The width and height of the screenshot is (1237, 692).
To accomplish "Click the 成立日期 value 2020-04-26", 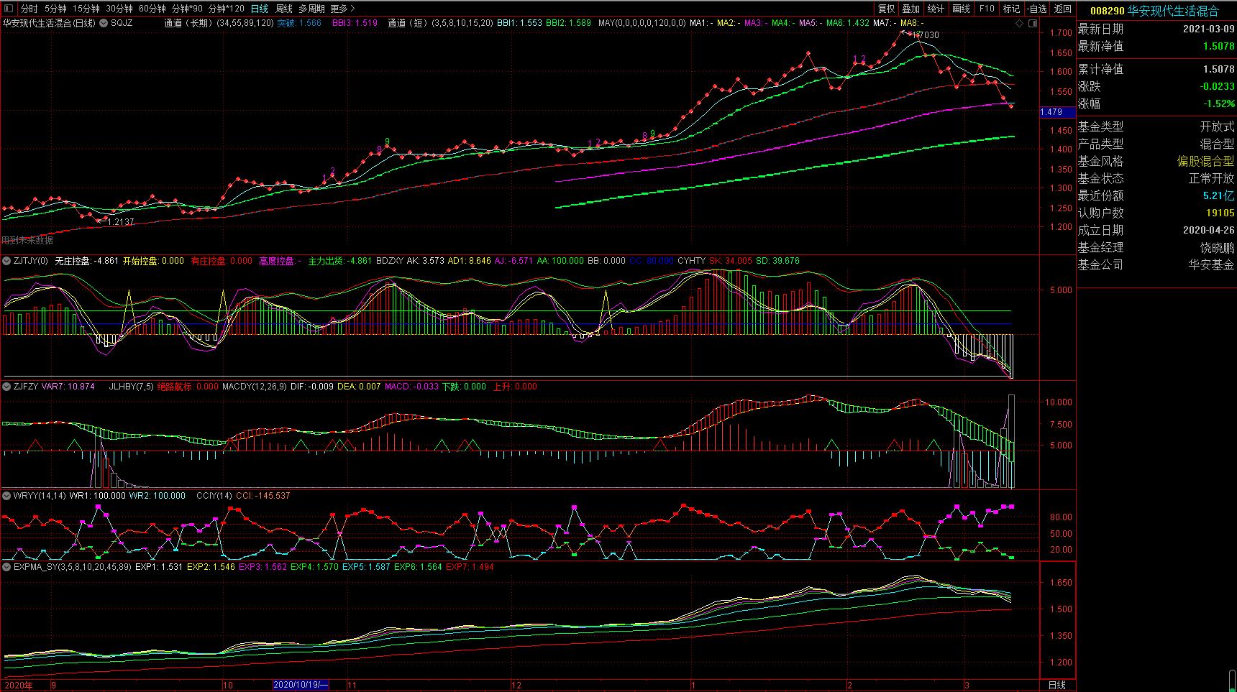I will pos(1208,230).
